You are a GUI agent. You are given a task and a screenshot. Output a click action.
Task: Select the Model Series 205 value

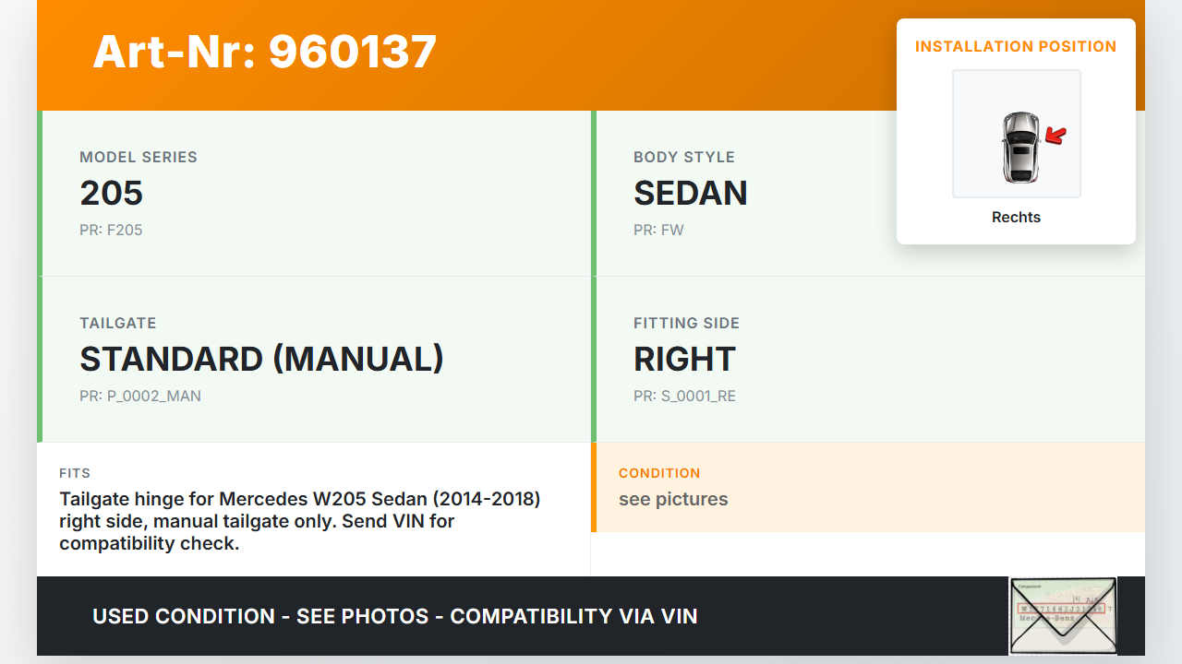coord(112,193)
